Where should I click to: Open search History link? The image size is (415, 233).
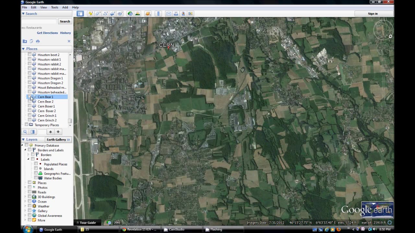[65, 33]
